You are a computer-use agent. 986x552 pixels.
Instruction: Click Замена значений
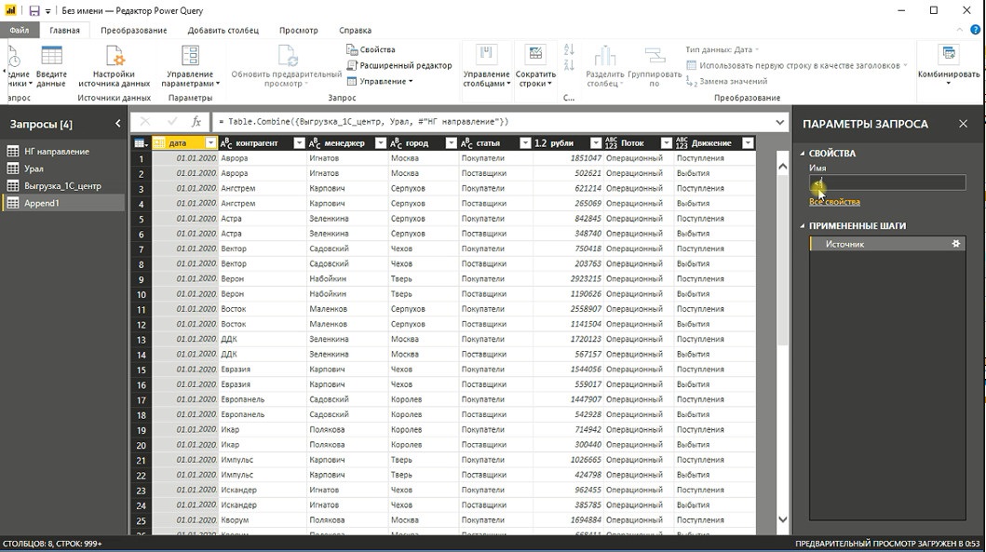coord(726,81)
